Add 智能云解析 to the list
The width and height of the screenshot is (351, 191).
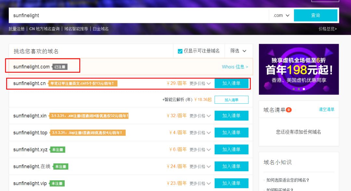231,100
